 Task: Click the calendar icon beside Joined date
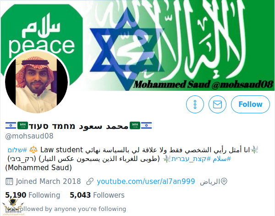click(9, 182)
